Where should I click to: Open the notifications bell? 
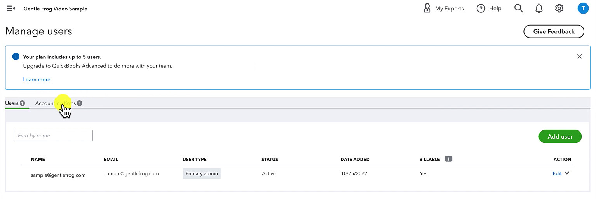[x=539, y=8]
